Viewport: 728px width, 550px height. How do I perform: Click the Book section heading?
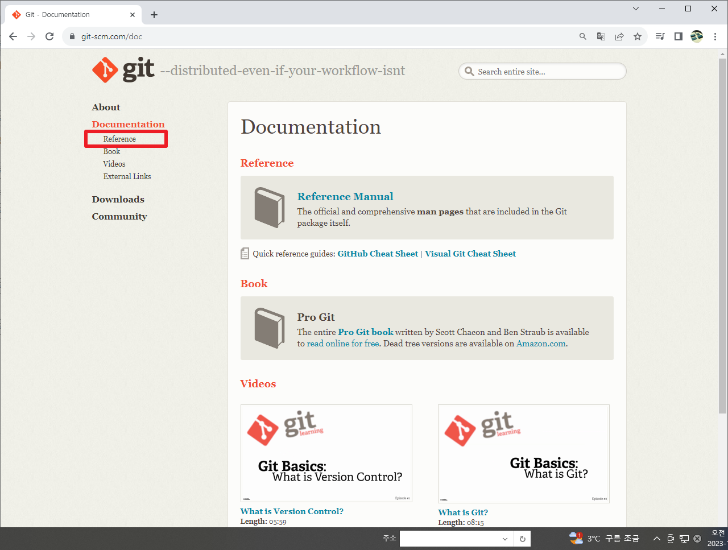[x=254, y=284]
